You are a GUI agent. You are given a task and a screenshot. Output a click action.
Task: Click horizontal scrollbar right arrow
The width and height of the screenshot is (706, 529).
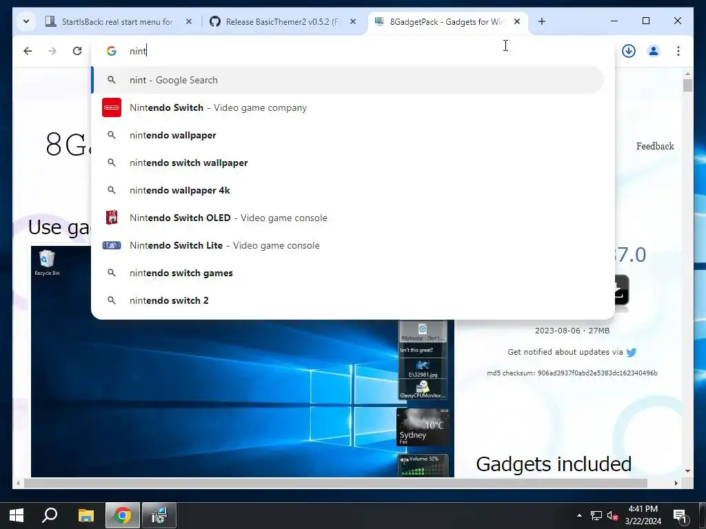pyautogui.click(x=676, y=483)
